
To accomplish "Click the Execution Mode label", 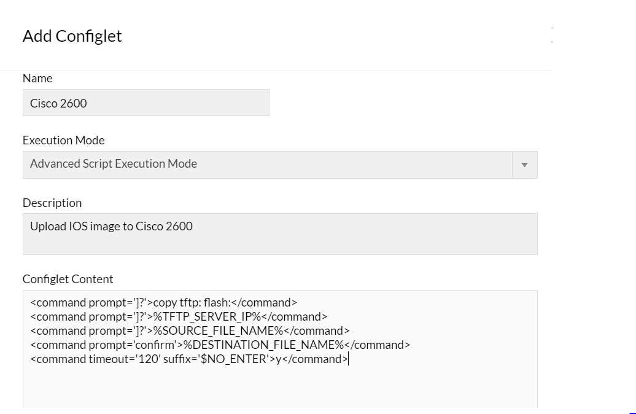I will click(63, 140).
